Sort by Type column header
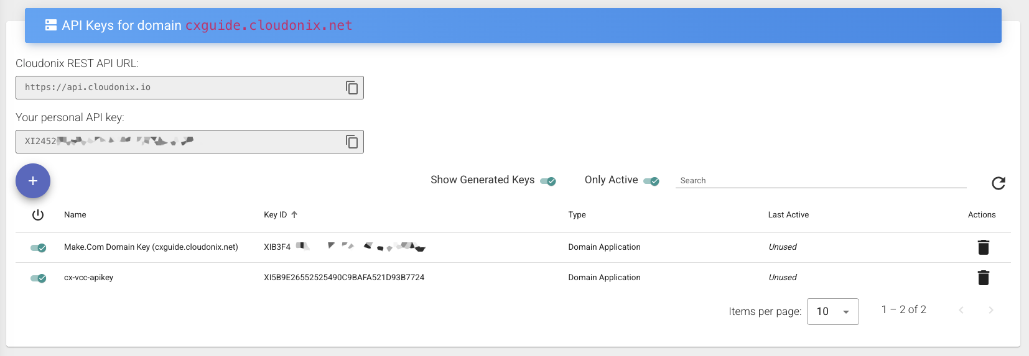The width and height of the screenshot is (1029, 356). 577,215
